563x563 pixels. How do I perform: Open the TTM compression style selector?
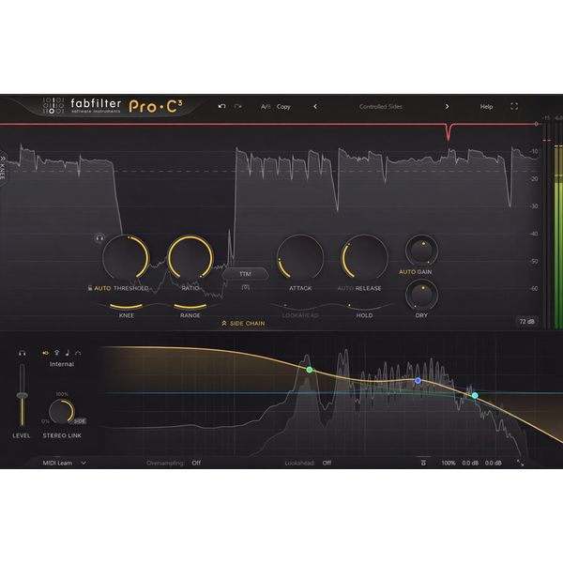245,274
